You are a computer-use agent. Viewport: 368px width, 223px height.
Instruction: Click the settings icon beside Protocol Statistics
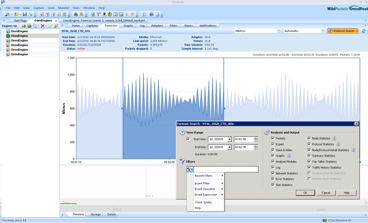pyautogui.click(x=338, y=144)
